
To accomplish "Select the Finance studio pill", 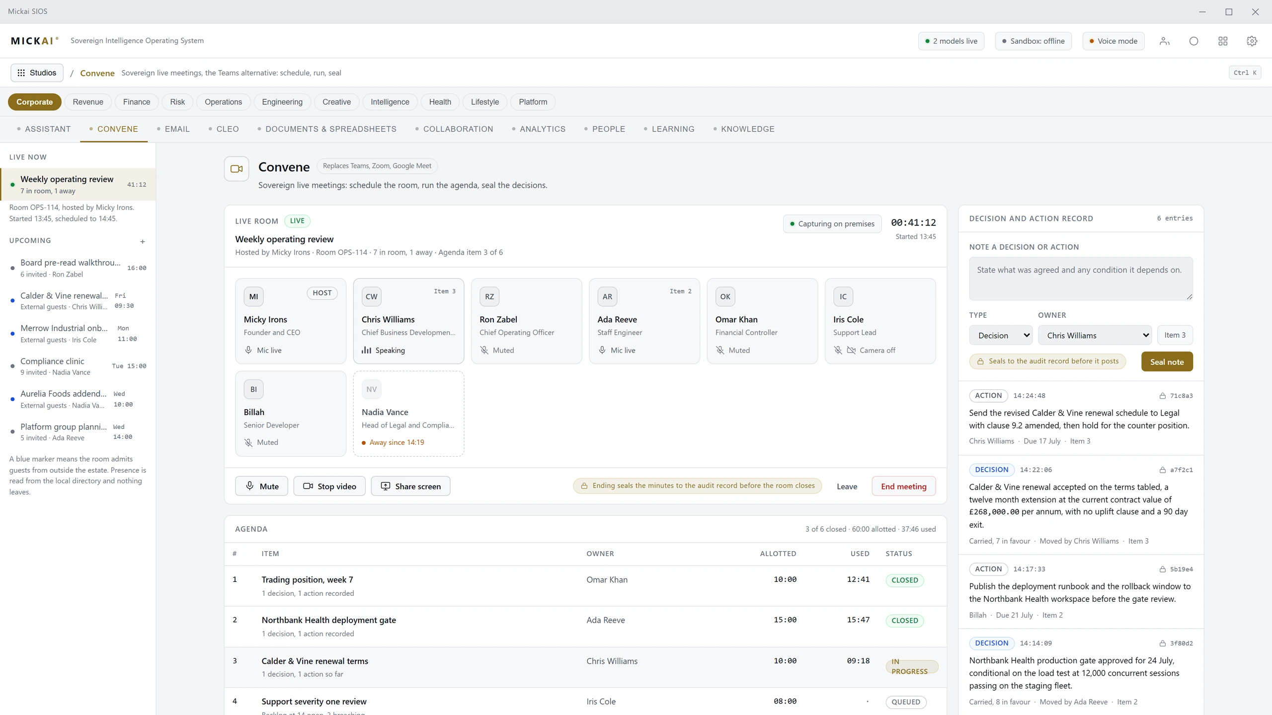I will (x=137, y=102).
